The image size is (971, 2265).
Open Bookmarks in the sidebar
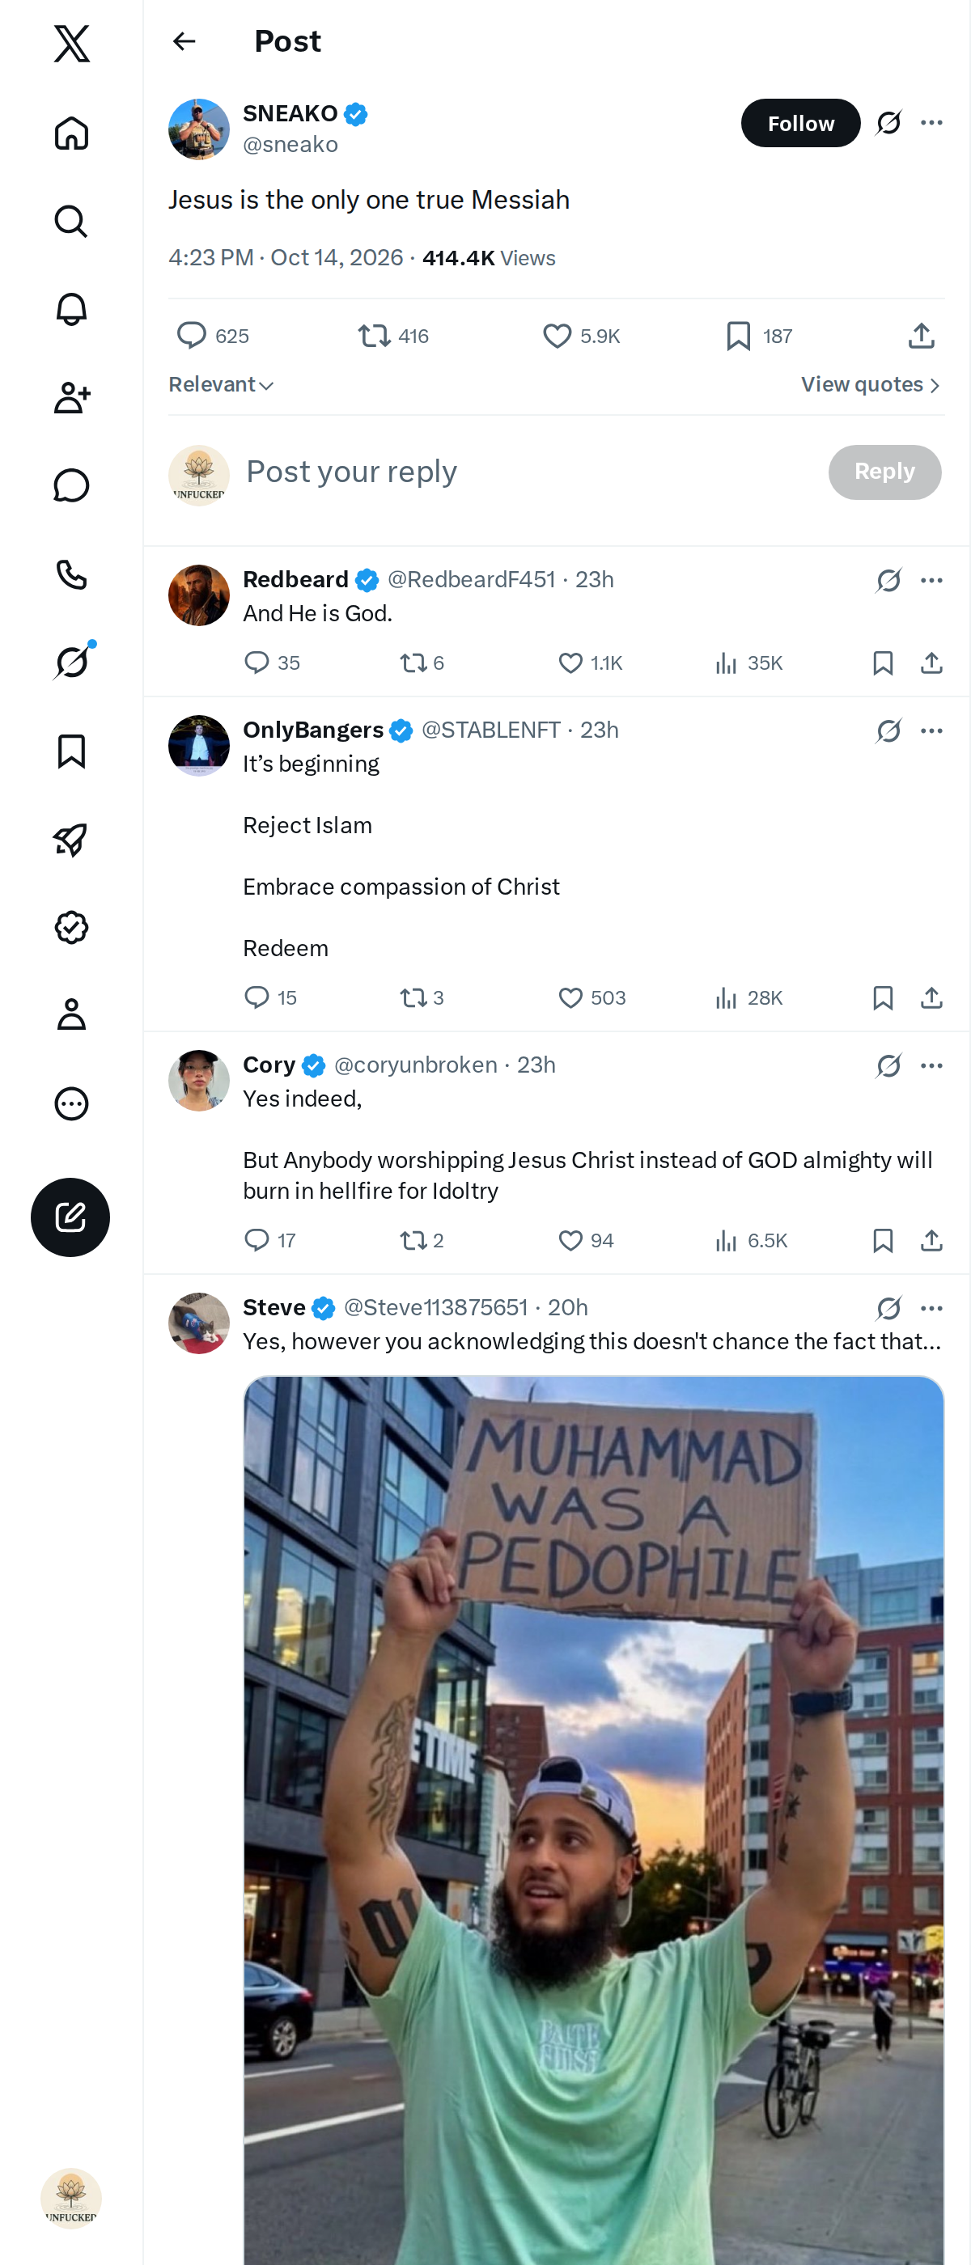point(71,751)
